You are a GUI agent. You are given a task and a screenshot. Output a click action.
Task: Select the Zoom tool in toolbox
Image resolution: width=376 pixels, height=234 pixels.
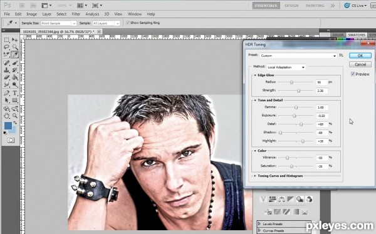(x=15, y=116)
